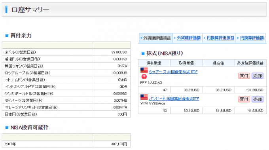Viewport: 269px width, 150px height.
Task: Click the 22.80USD balance value
Action: point(119,52)
